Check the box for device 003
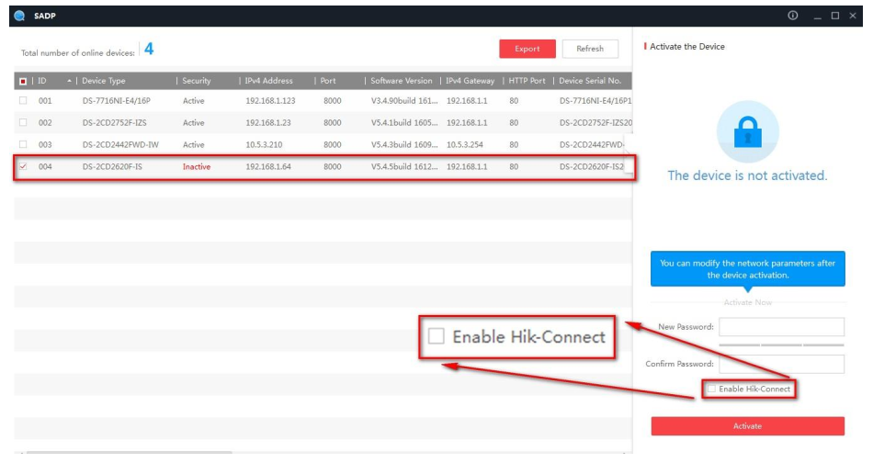This screenshot has height=463, width=873. pos(23,144)
